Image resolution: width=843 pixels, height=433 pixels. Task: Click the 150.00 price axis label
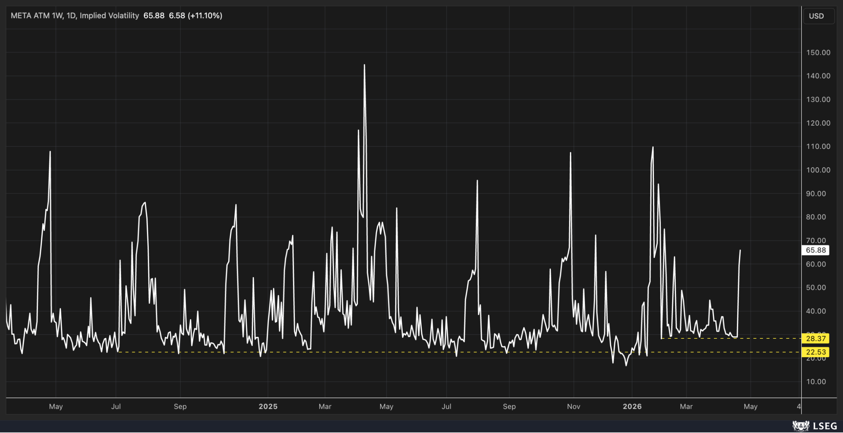[x=818, y=52]
